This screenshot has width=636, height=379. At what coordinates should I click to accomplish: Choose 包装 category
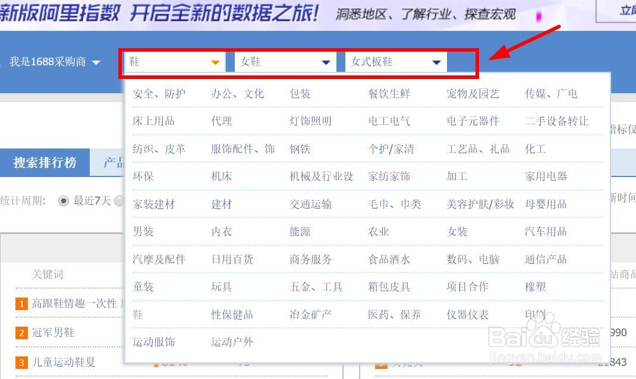[300, 94]
